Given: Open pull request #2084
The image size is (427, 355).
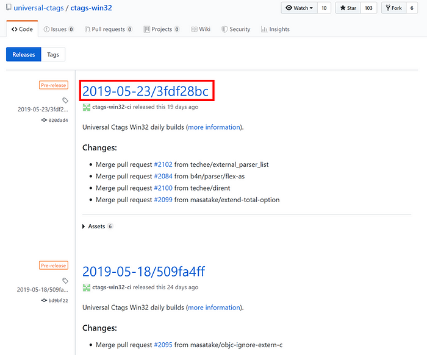Looking at the screenshot, I should click(163, 176).
